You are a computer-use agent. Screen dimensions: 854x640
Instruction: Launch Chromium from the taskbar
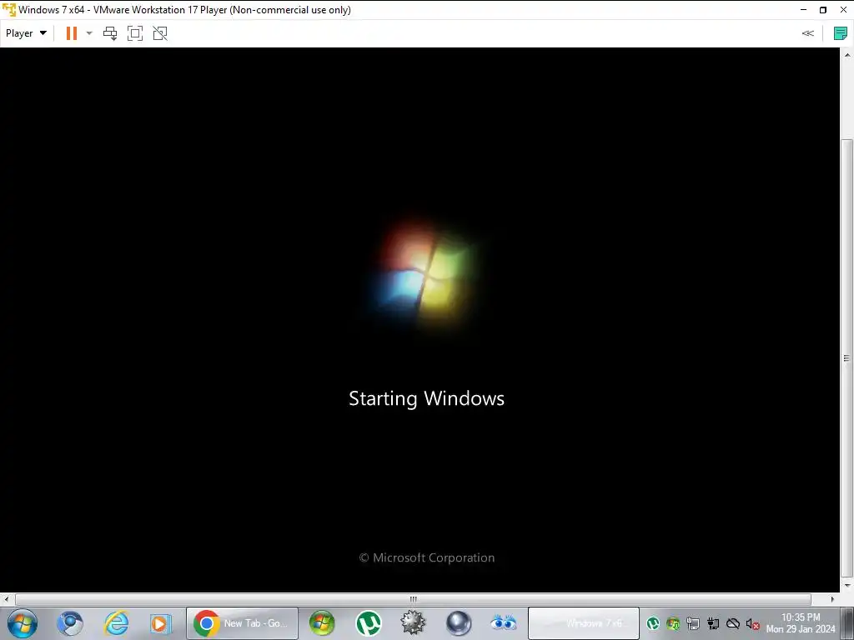coord(70,623)
